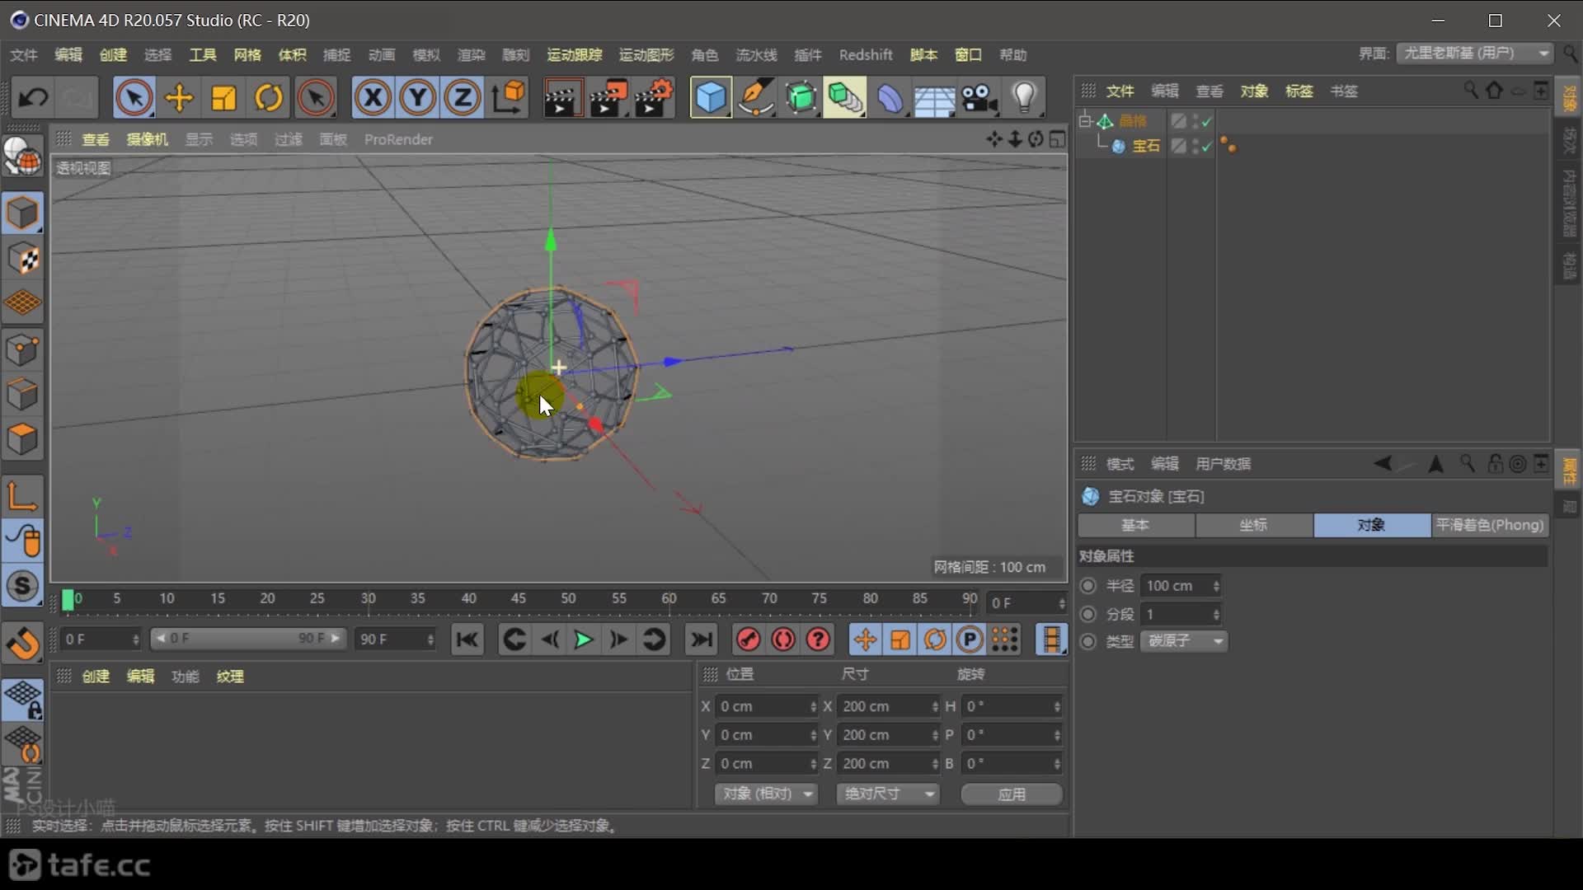Toggle the X axis lock
Viewport: 1583px width, 890px height.
coord(373,98)
